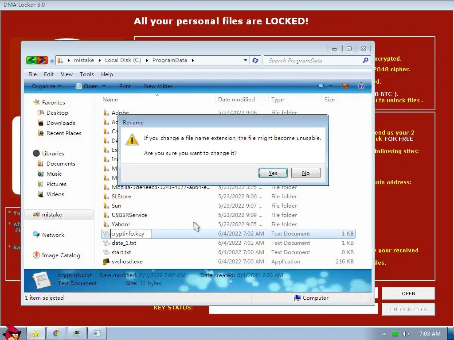The width and height of the screenshot is (454, 340).
Task: Click the back navigation arrow in Explorer
Action: (x=31, y=60)
